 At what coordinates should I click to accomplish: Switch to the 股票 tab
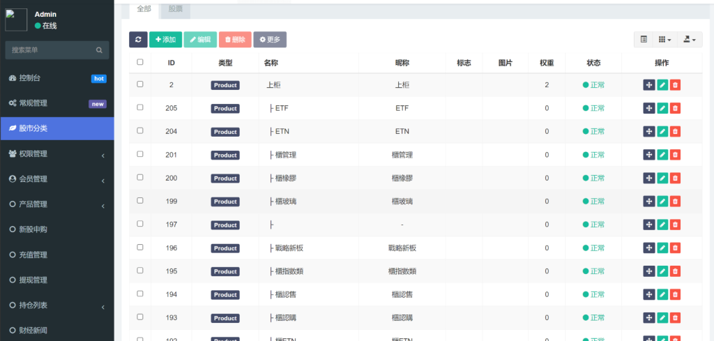coord(176,9)
